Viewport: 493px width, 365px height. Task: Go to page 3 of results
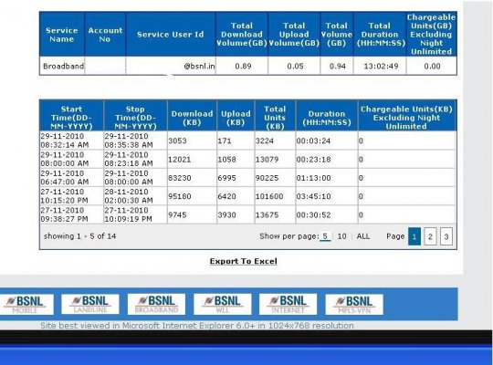(x=446, y=236)
